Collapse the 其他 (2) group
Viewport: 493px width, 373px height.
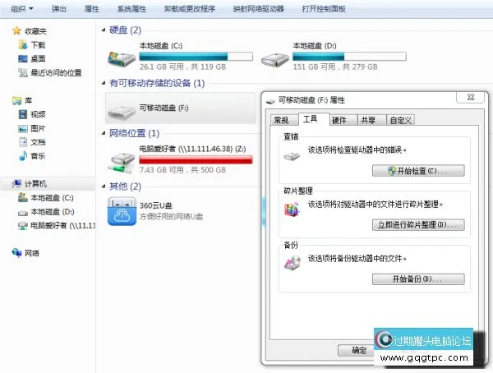[x=104, y=186]
